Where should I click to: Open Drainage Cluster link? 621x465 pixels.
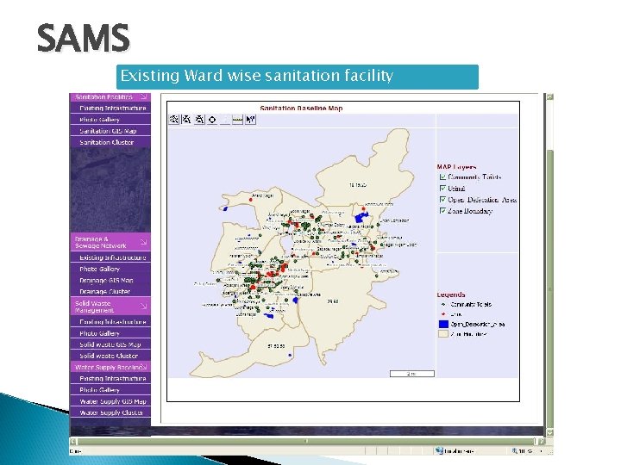110,291
